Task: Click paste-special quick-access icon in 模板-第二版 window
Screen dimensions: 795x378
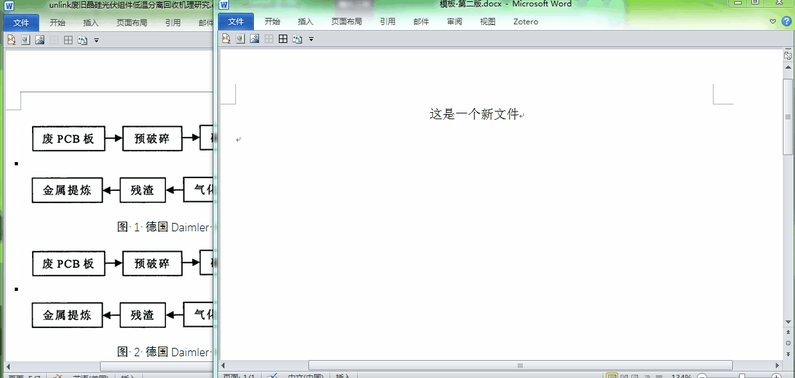Action: pyautogui.click(x=297, y=39)
